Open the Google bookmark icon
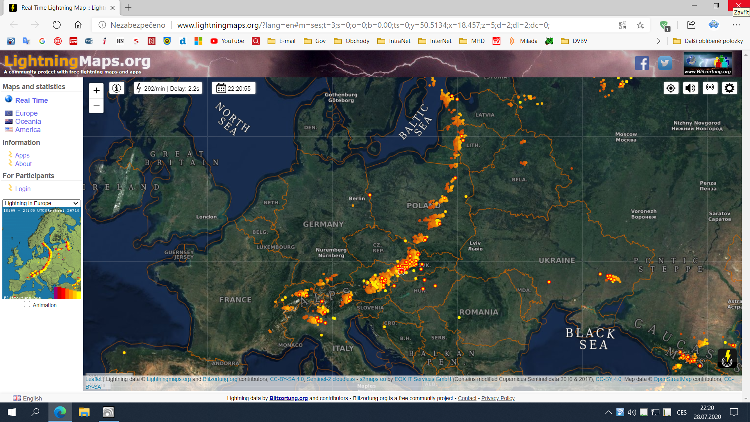Viewport: 750px width, 422px height. tap(42, 41)
